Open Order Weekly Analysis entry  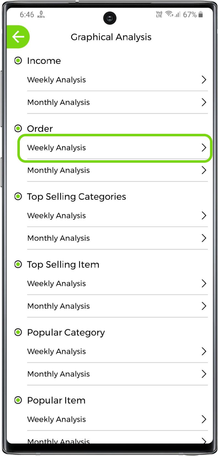56,148
